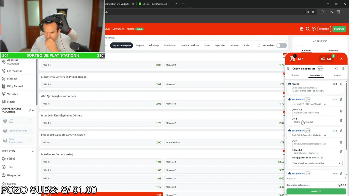Screen dimensions: 349x196
Task: Collapse Paris Saint-Germain - Atalanta selections
Action: pos(325,135)
